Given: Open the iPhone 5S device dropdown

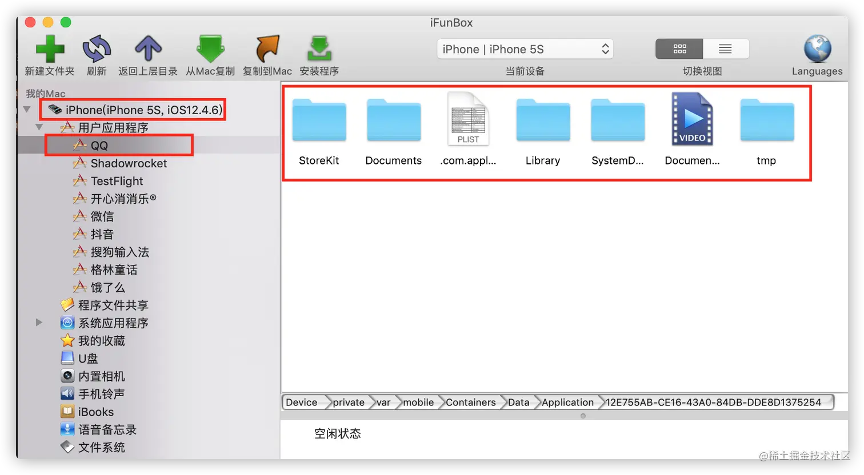Looking at the screenshot, I should [x=525, y=49].
